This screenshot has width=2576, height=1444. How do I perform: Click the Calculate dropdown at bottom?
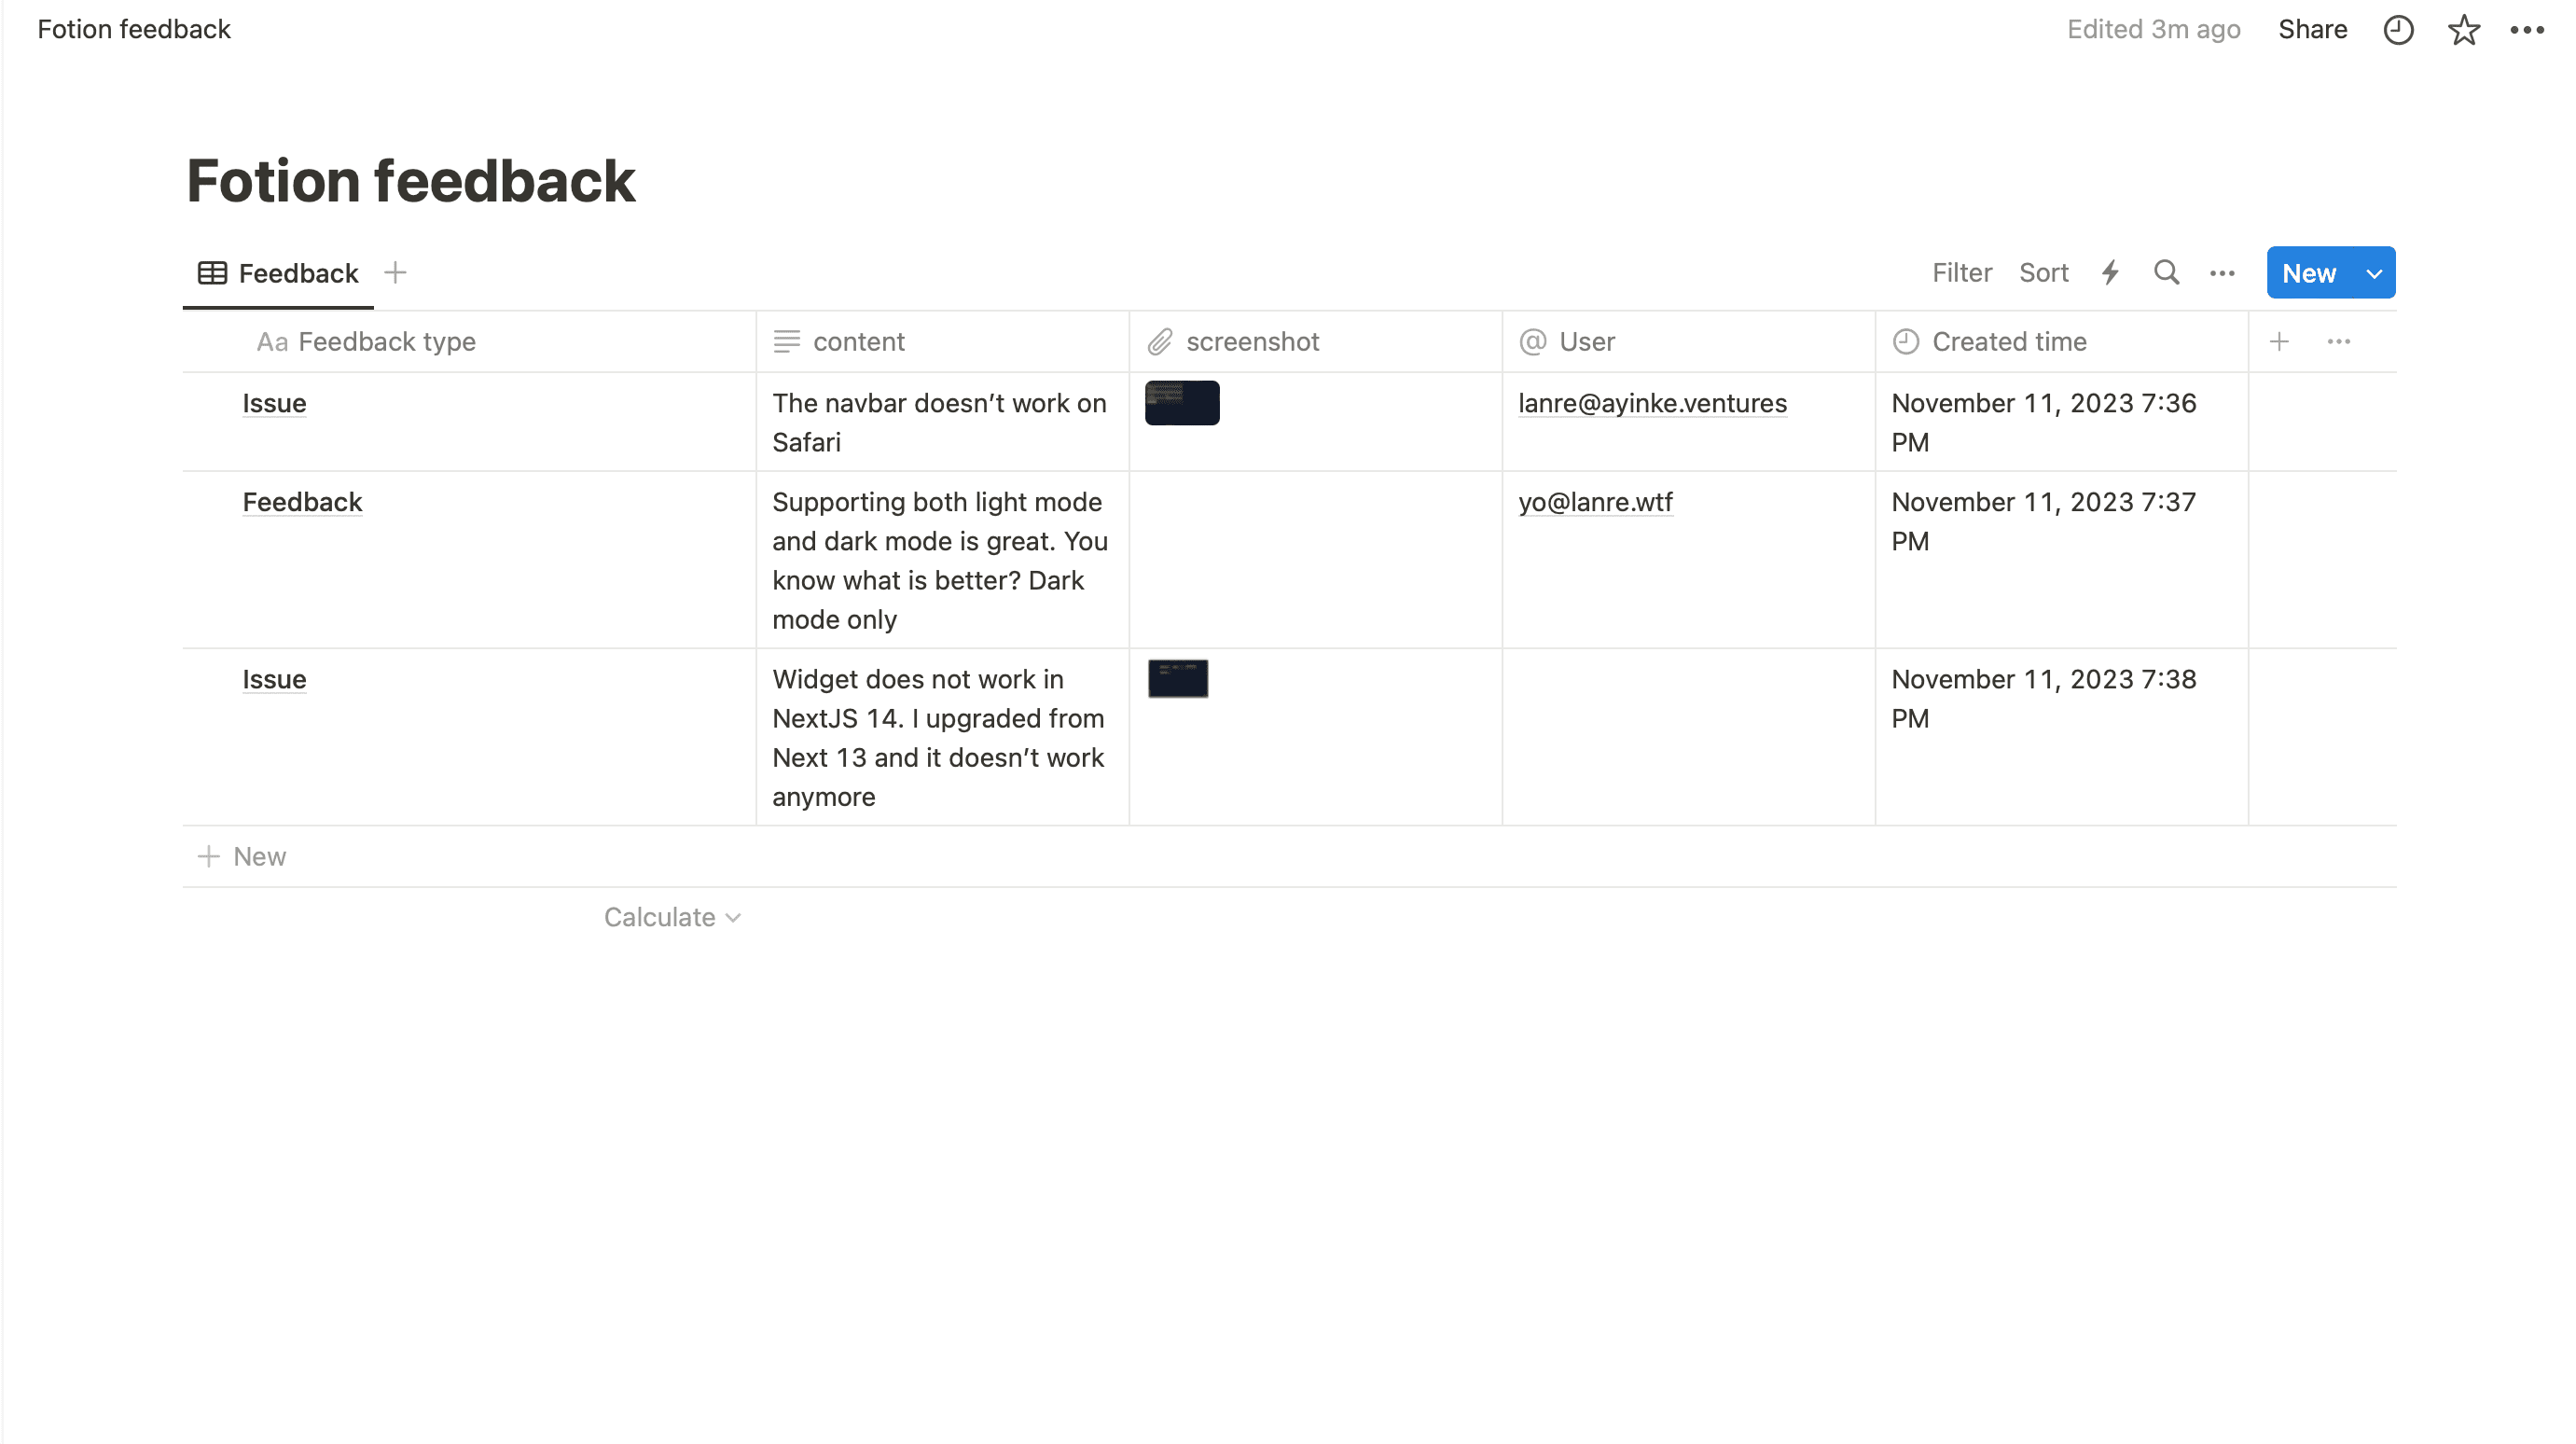point(671,917)
